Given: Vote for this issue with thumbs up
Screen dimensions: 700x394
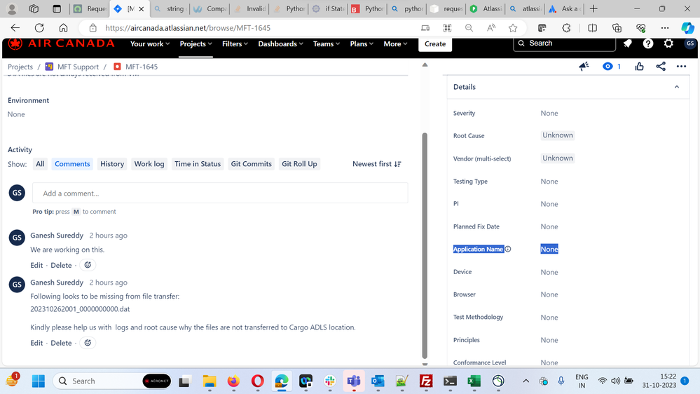Looking at the screenshot, I should tap(639, 67).
